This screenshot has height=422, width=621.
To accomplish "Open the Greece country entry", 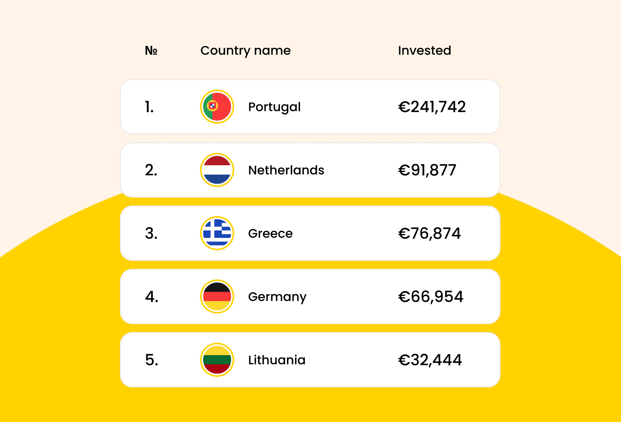I will pyautogui.click(x=270, y=234).
